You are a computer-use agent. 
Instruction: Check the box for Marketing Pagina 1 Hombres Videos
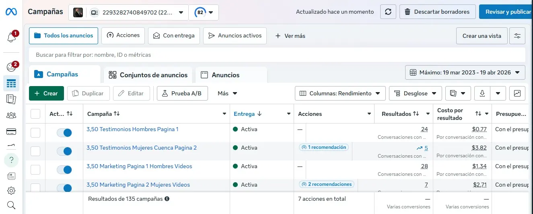point(35,170)
